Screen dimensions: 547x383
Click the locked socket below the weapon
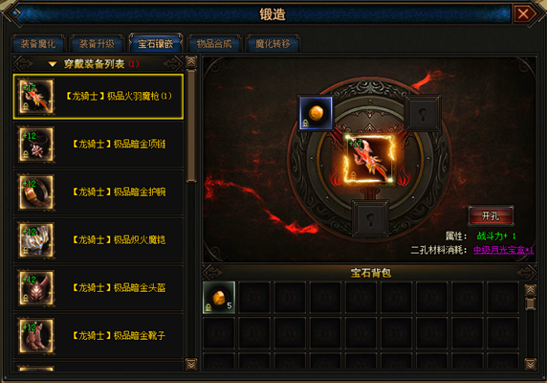[x=370, y=218]
